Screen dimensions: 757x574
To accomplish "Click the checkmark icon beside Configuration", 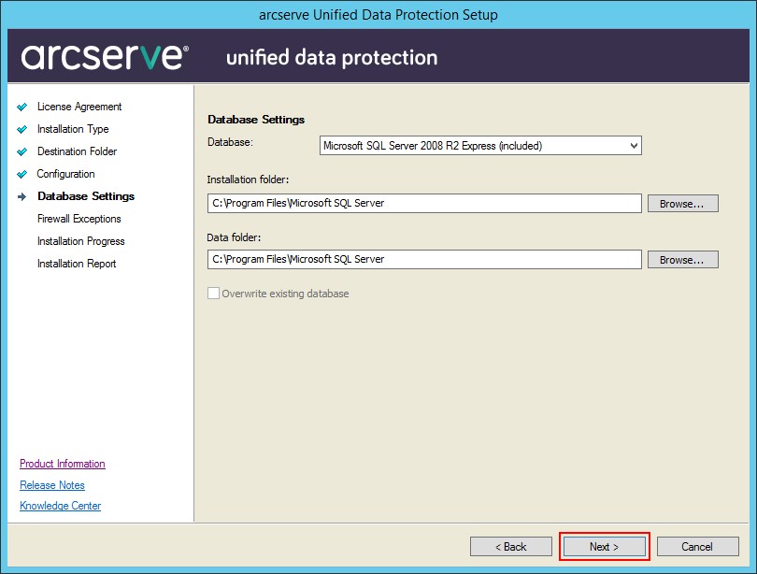I will [21, 174].
